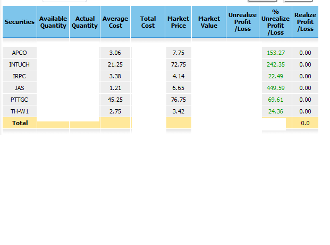This screenshot has height=245, width=330.
Task: Click the Total realized profit 0.0
Action: point(305,123)
